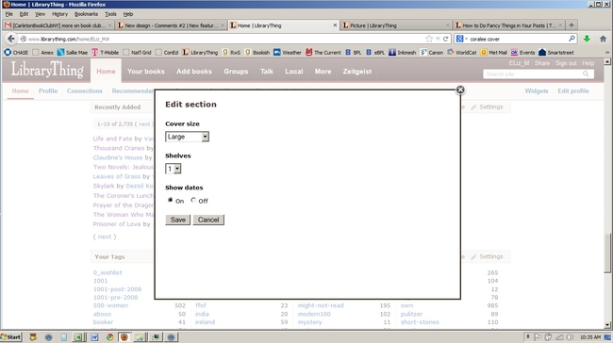
Task: Click the Edit profile link
Action: pyautogui.click(x=573, y=91)
